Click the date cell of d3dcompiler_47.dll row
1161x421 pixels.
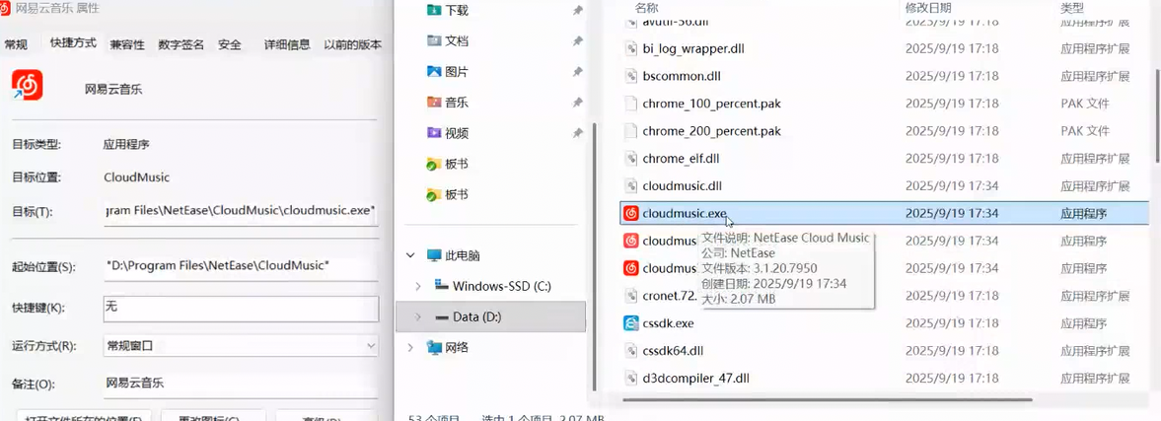pyautogui.click(x=952, y=378)
